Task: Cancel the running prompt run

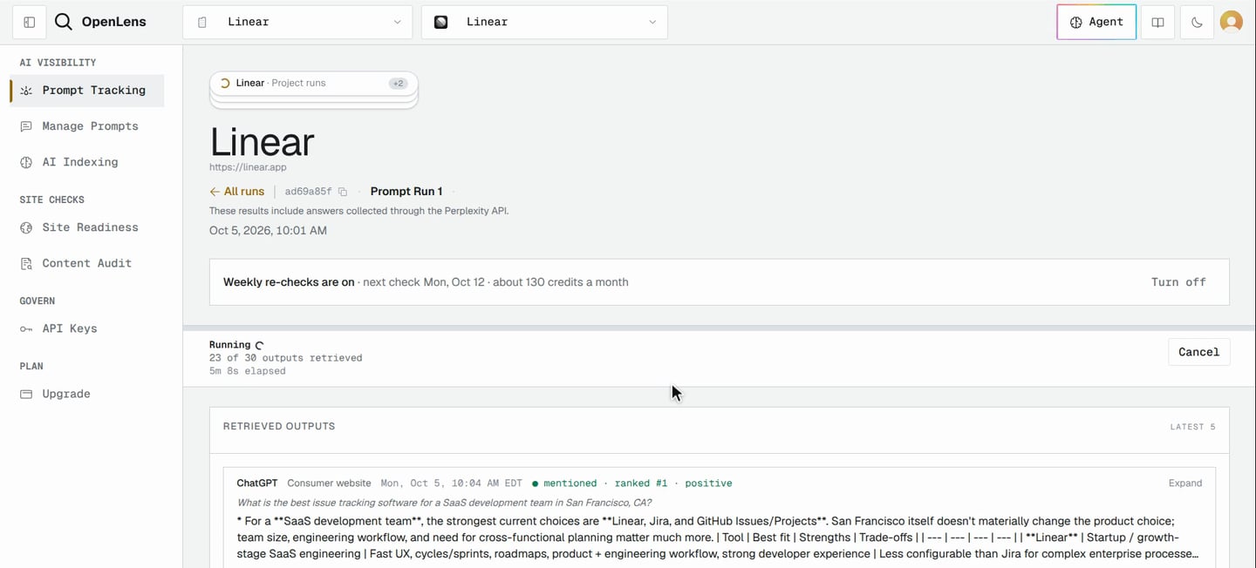Action: [x=1198, y=352]
